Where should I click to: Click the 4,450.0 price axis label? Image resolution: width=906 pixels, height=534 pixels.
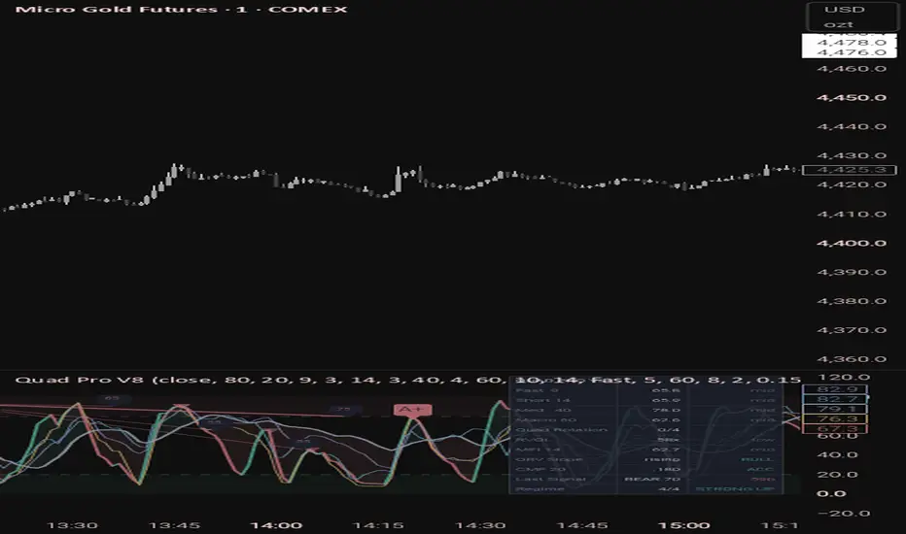click(852, 97)
